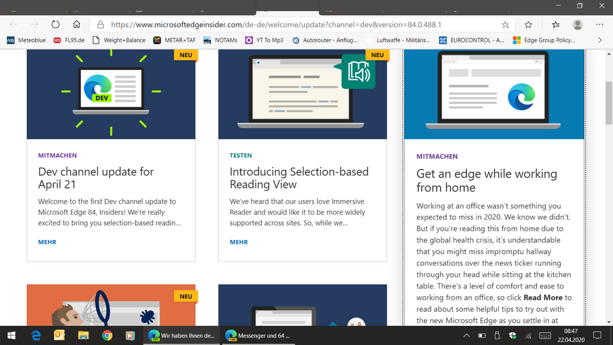Image resolution: width=613 pixels, height=345 pixels.
Task: Click the scrollbar down arrow
Action: 609,322
